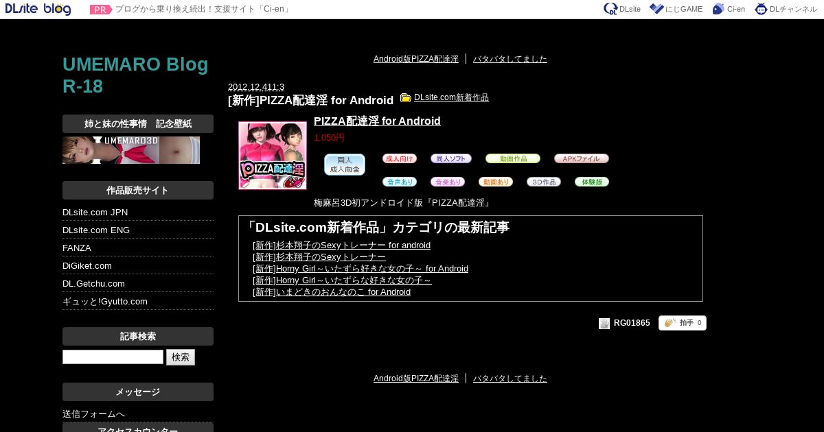Open Horny Girl for Android article
The image size is (824, 432).
pos(360,269)
